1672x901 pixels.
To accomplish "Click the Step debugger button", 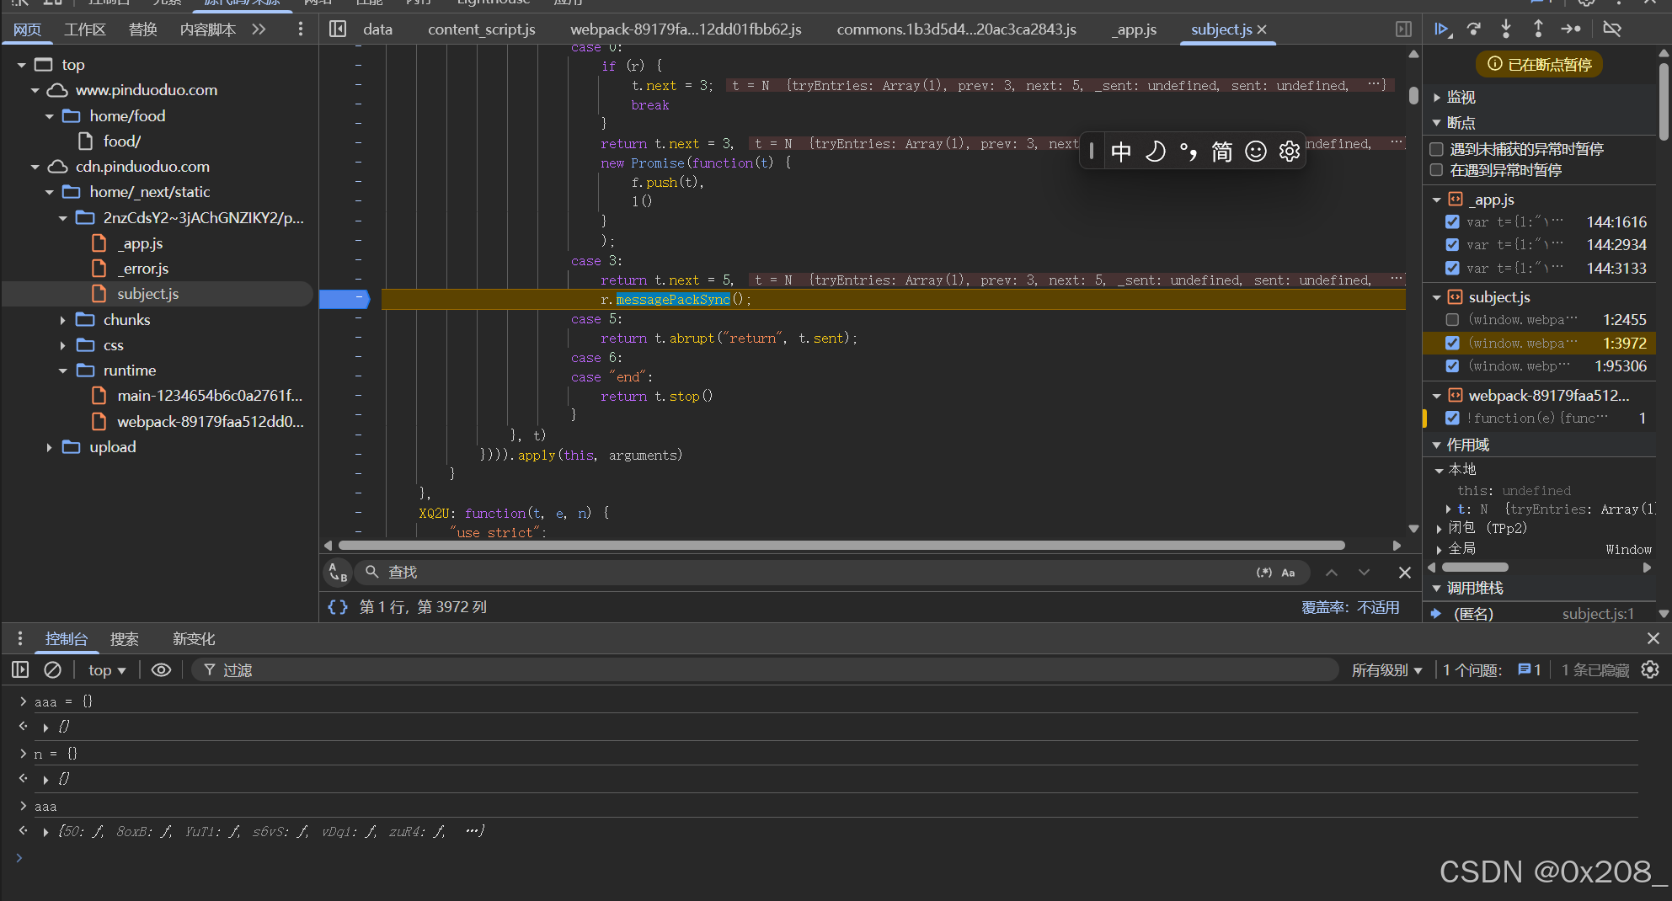I will tap(1571, 29).
